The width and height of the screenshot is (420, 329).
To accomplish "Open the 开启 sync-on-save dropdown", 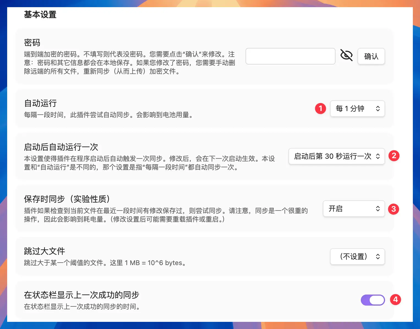I will pyautogui.click(x=354, y=209).
